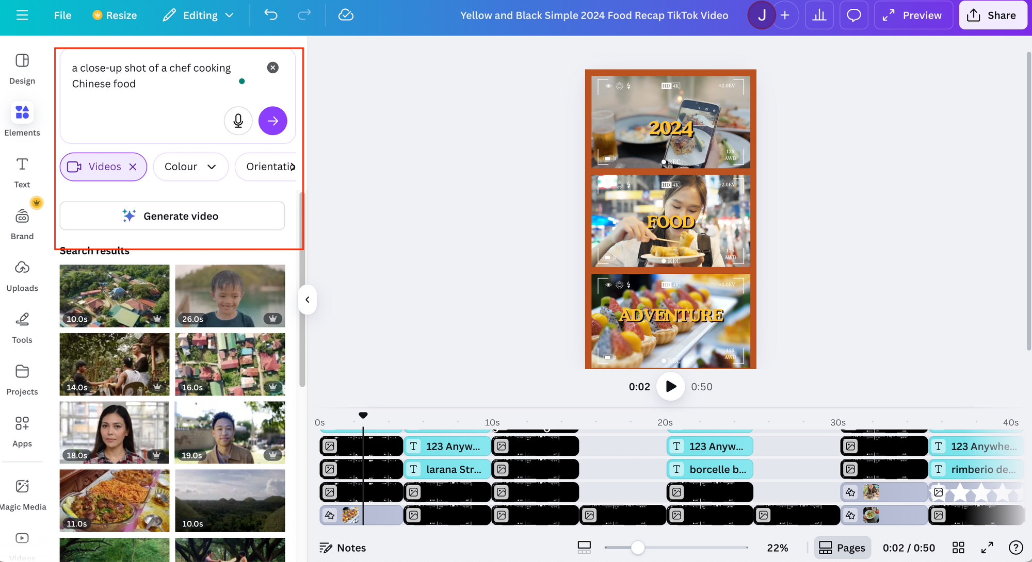
Task: Open the Magic Media panel
Action: point(22,494)
